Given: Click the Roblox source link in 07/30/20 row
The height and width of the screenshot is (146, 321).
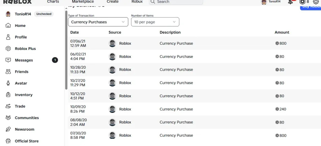Looking at the screenshot, I should (x=125, y=135).
